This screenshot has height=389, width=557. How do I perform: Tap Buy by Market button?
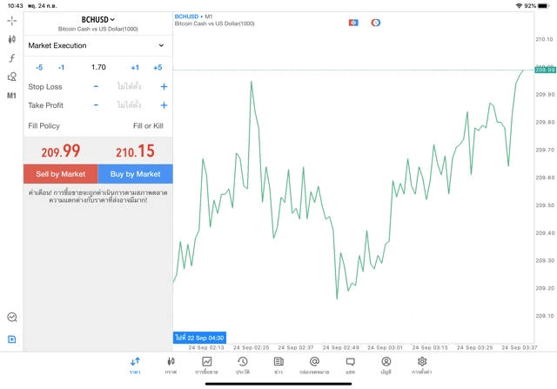[136, 174]
